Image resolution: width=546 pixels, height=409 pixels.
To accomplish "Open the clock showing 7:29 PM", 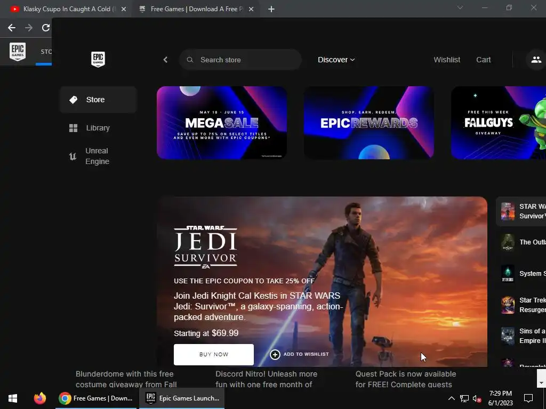I will 500,398.
